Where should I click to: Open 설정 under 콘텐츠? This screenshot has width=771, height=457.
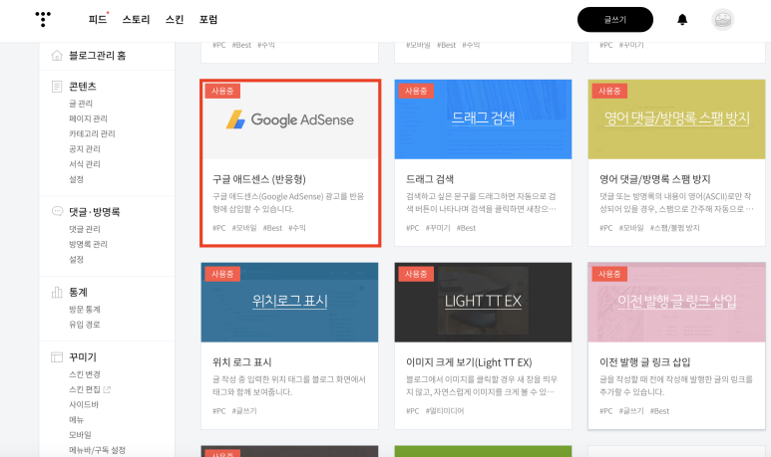pos(76,179)
